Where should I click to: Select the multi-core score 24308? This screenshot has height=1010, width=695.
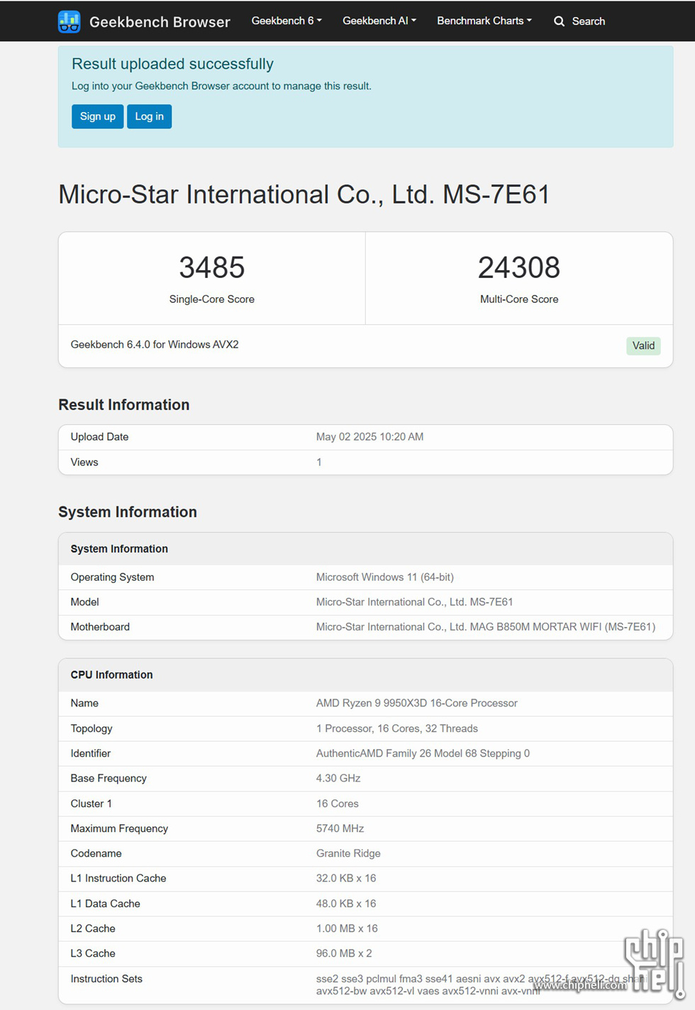[x=519, y=267]
